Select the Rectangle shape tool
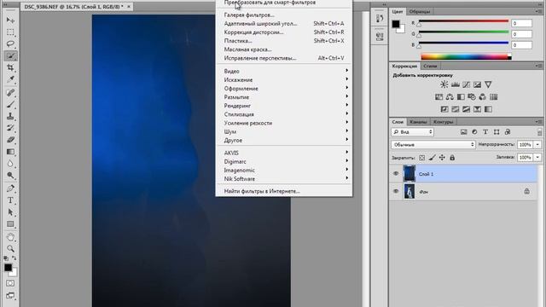Screen dimensions: 546x307 click(x=10, y=224)
